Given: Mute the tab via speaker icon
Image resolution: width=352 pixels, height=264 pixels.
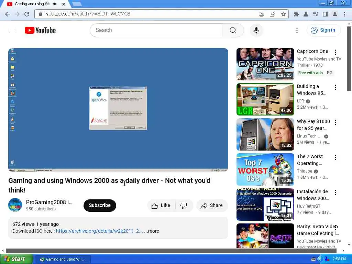Looking at the screenshot, I should (x=55, y=4).
